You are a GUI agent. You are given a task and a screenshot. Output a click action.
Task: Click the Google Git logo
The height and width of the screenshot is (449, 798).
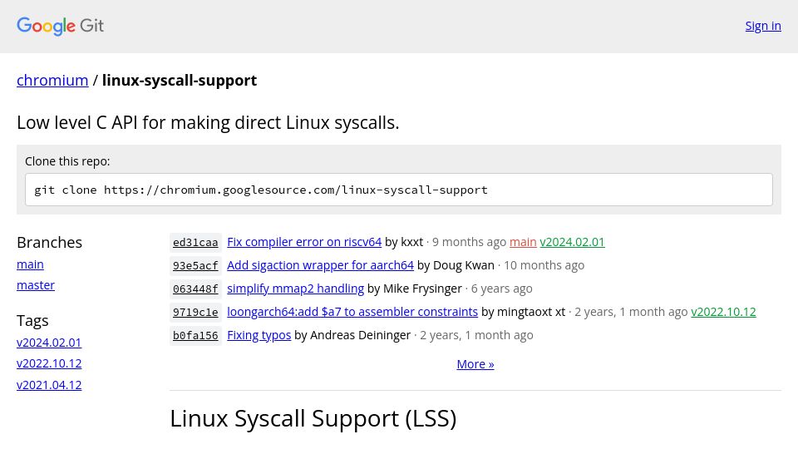pyautogui.click(x=60, y=26)
